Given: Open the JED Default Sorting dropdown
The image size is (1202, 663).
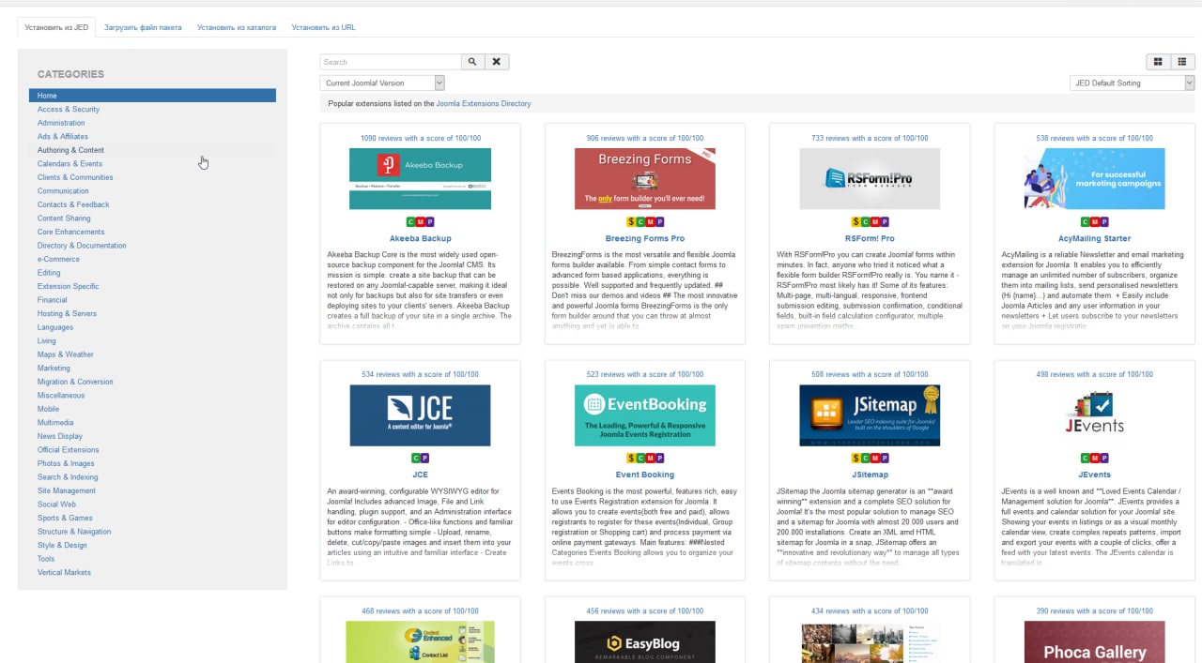Looking at the screenshot, I should pyautogui.click(x=1133, y=83).
